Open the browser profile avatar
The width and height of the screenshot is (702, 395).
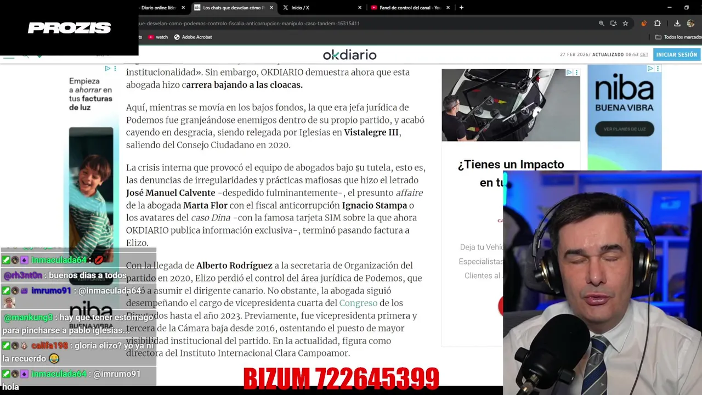click(690, 24)
